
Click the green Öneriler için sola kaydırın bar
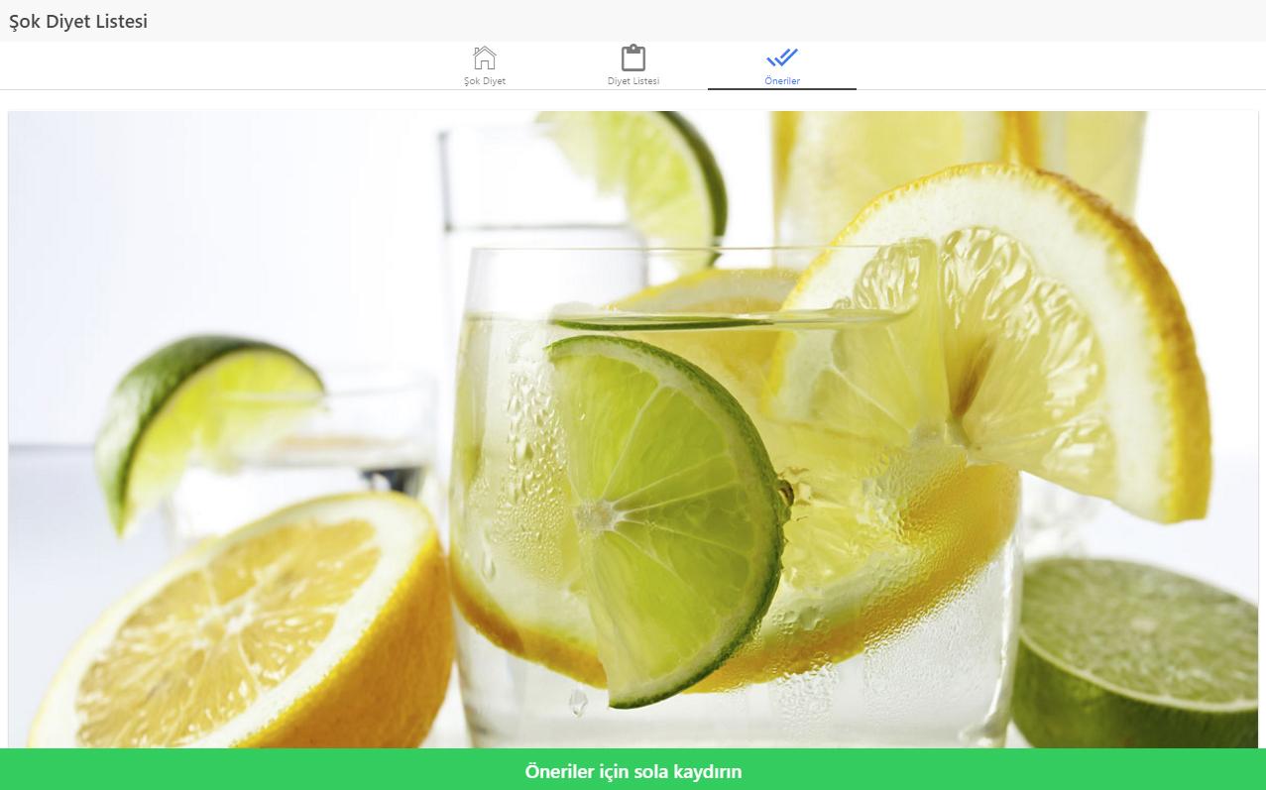click(633, 770)
